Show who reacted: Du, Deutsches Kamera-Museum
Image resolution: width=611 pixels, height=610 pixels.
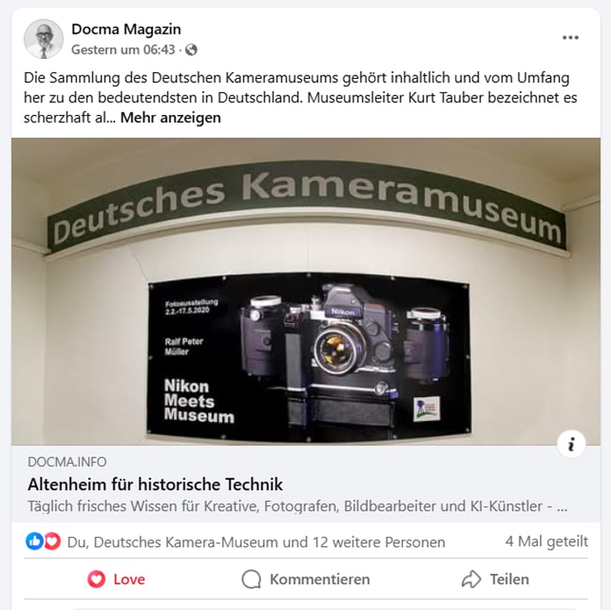[x=256, y=542]
